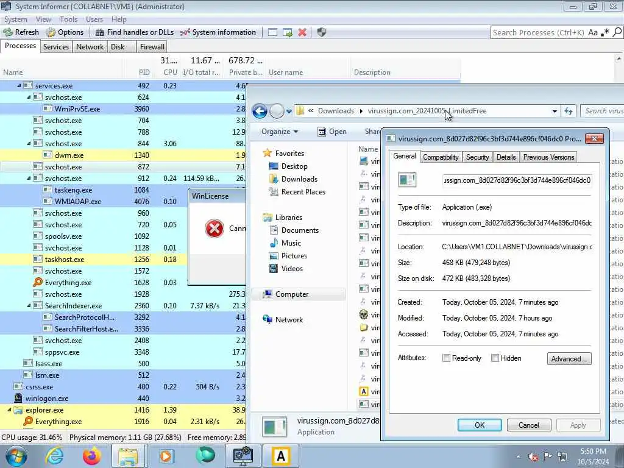The height and width of the screenshot is (468, 624).
Task: Switch to the Details tab
Action: point(506,157)
